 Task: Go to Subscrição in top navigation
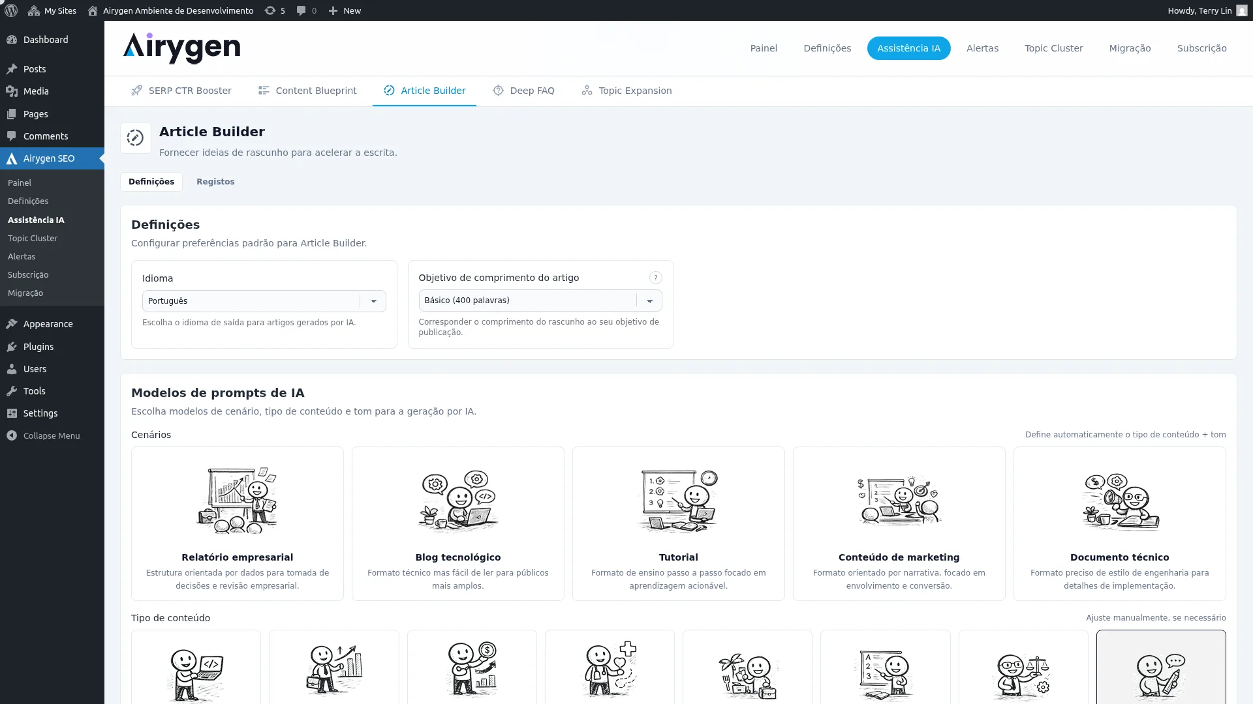[x=1201, y=48]
